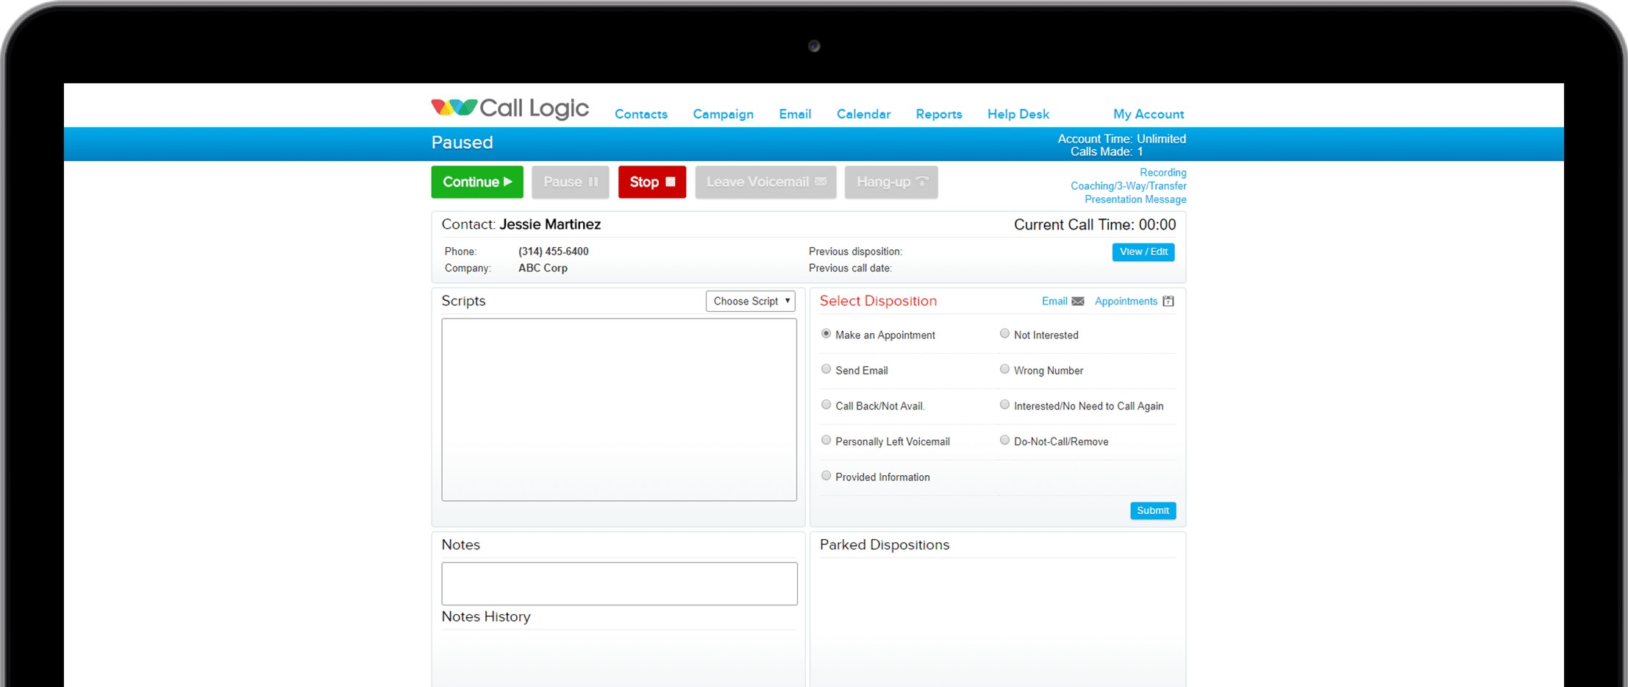Open the Coaching/3-Way/Transfer link

pyautogui.click(x=1128, y=187)
